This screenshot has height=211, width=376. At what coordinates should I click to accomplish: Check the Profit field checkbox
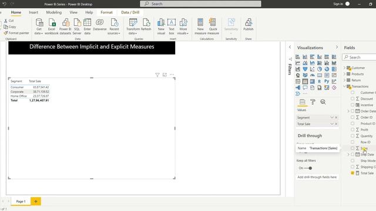pyautogui.click(x=352, y=130)
